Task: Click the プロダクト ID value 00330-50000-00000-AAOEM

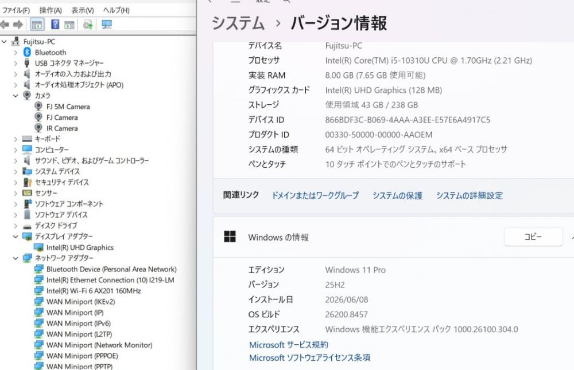Action: coord(378,135)
